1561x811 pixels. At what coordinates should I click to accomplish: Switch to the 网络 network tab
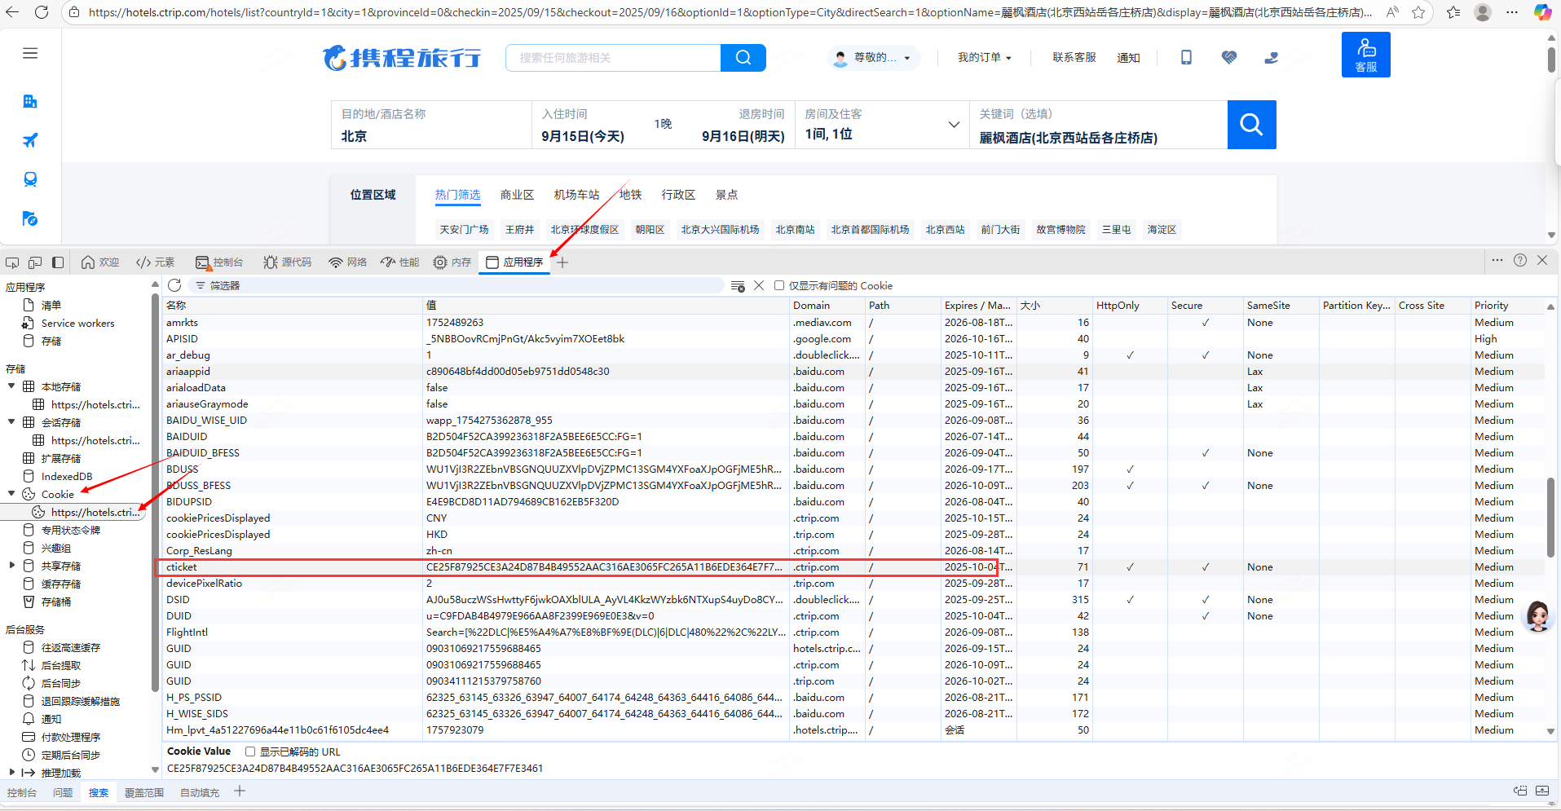point(347,262)
